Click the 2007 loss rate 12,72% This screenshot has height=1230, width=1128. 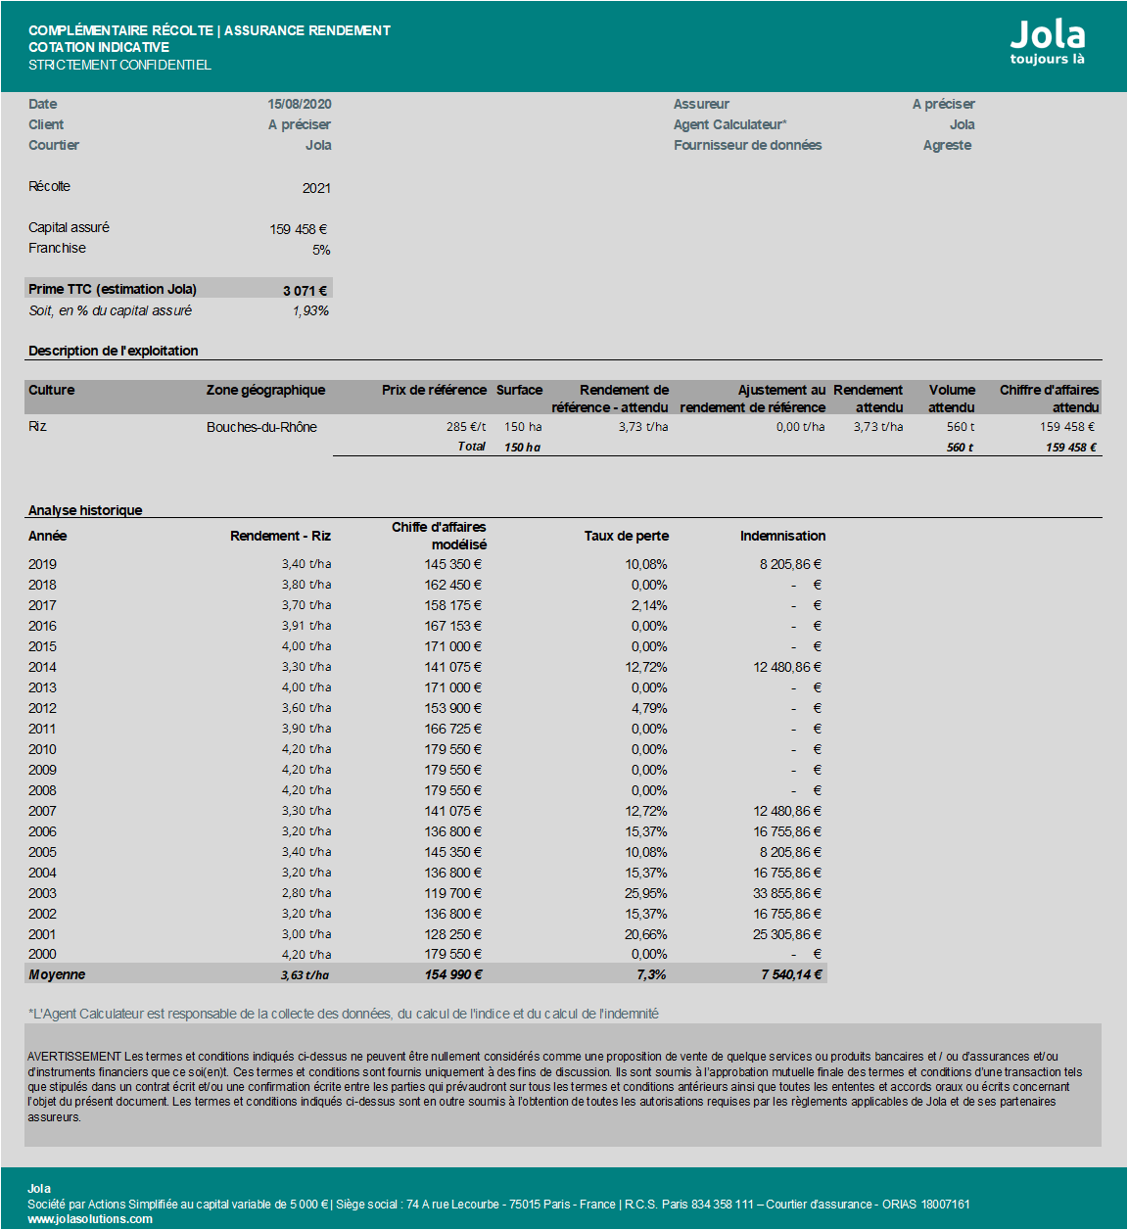point(646,811)
